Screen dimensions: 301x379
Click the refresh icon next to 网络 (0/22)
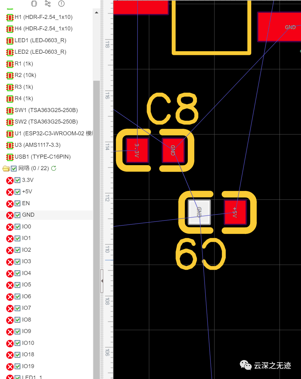pos(53,168)
